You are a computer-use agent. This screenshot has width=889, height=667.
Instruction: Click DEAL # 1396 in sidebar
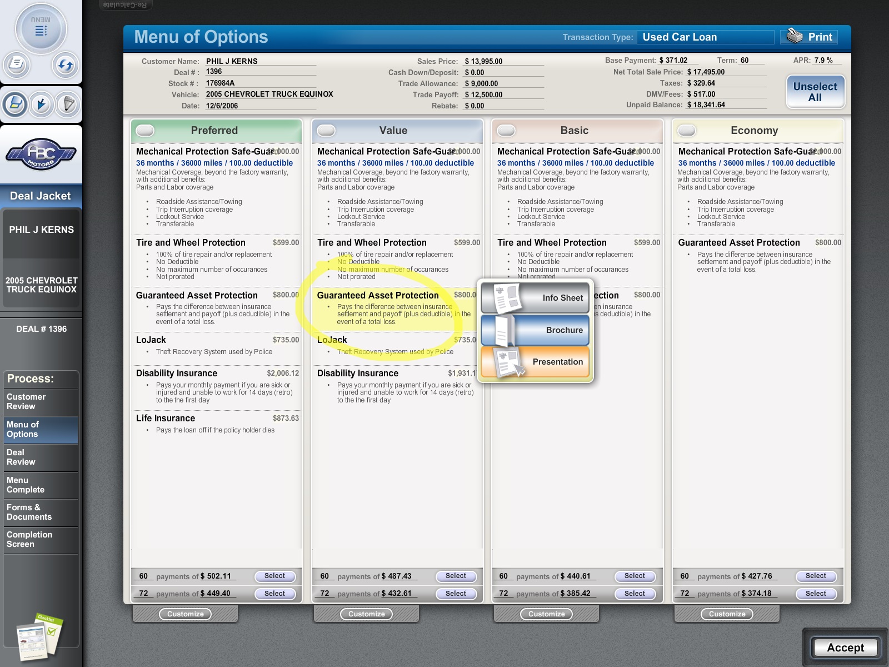pos(41,329)
